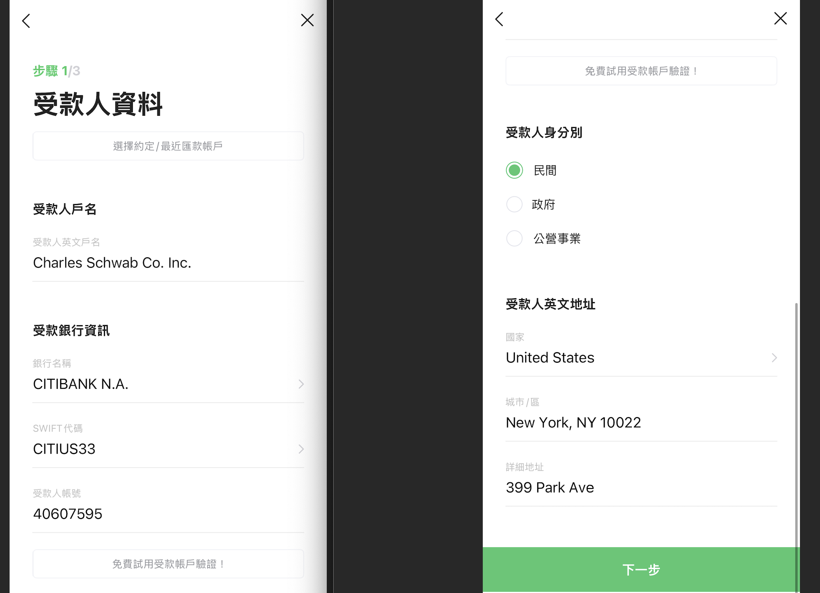Click the chevron beside CITIUS33
Screen dimensions: 820x593
pos(301,449)
